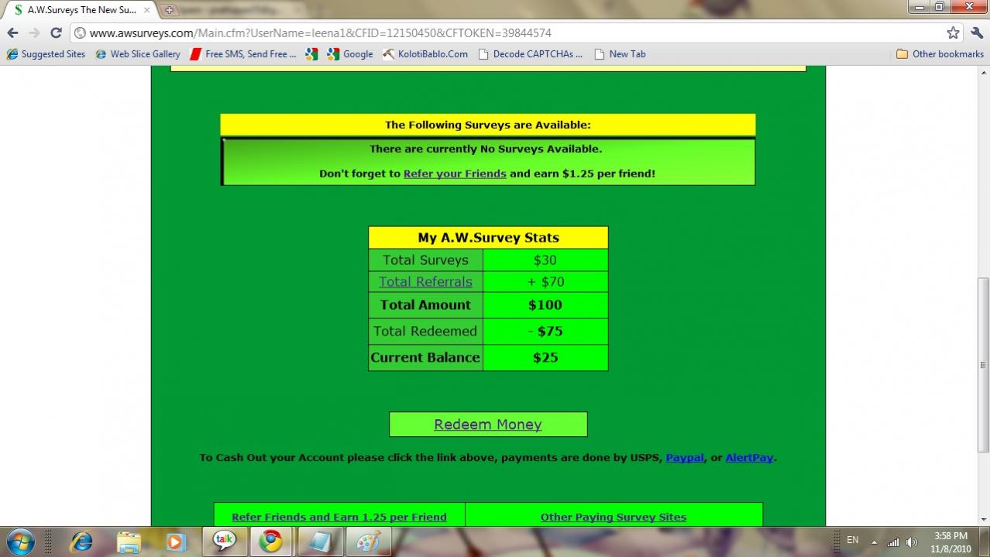The image size is (990, 557).
Task: Open Web Slice Gallery bookmark
Action: click(138, 54)
